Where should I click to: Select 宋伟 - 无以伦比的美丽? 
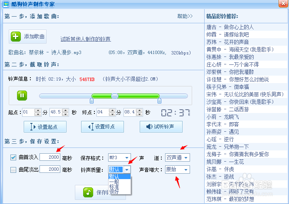coord(245,94)
